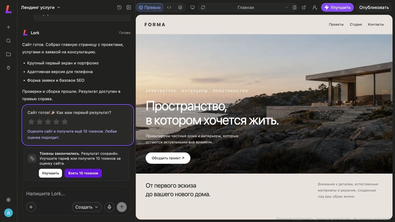Viewport: 395px width, 222px height.
Task: Select the desktop device preview icon
Action: coord(193,7)
